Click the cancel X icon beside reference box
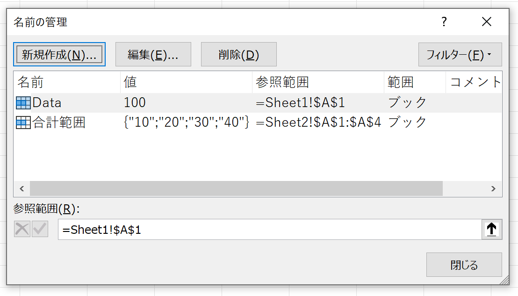Image resolution: width=518 pixels, height=296 pixels. [x=22, y=229]
